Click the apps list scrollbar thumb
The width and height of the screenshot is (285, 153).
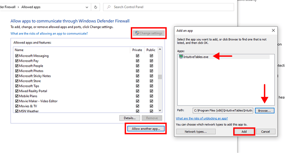pyautogui.click(x=160, y=77)
